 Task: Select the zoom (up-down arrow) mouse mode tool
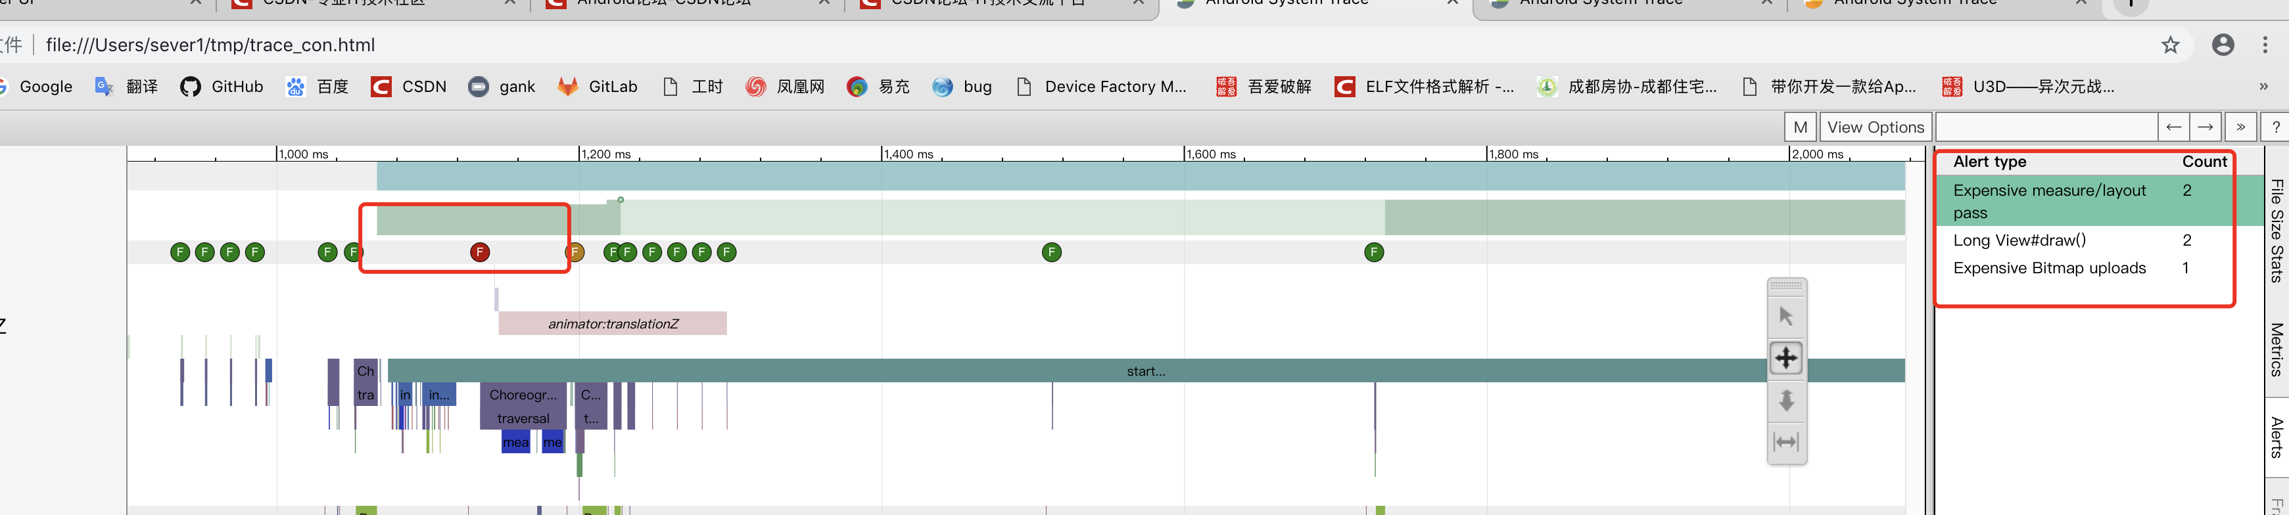[1786, 401]
